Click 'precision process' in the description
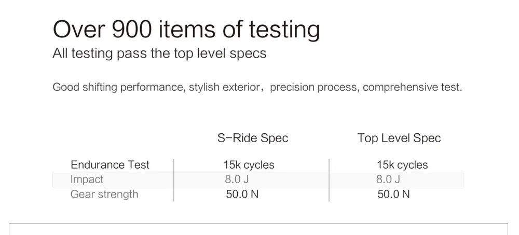 [x=313, y=87]
